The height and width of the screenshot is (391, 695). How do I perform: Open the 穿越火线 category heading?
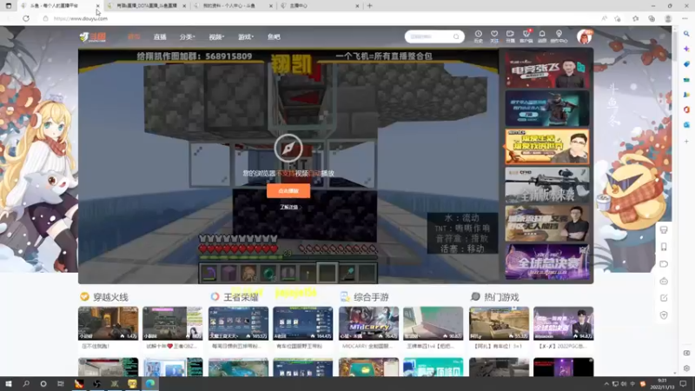click(x=110, y=297)
